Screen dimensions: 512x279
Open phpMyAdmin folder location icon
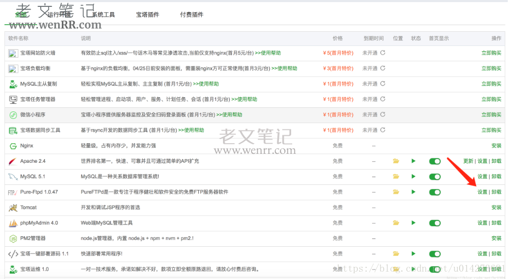(x=396, y=223)
